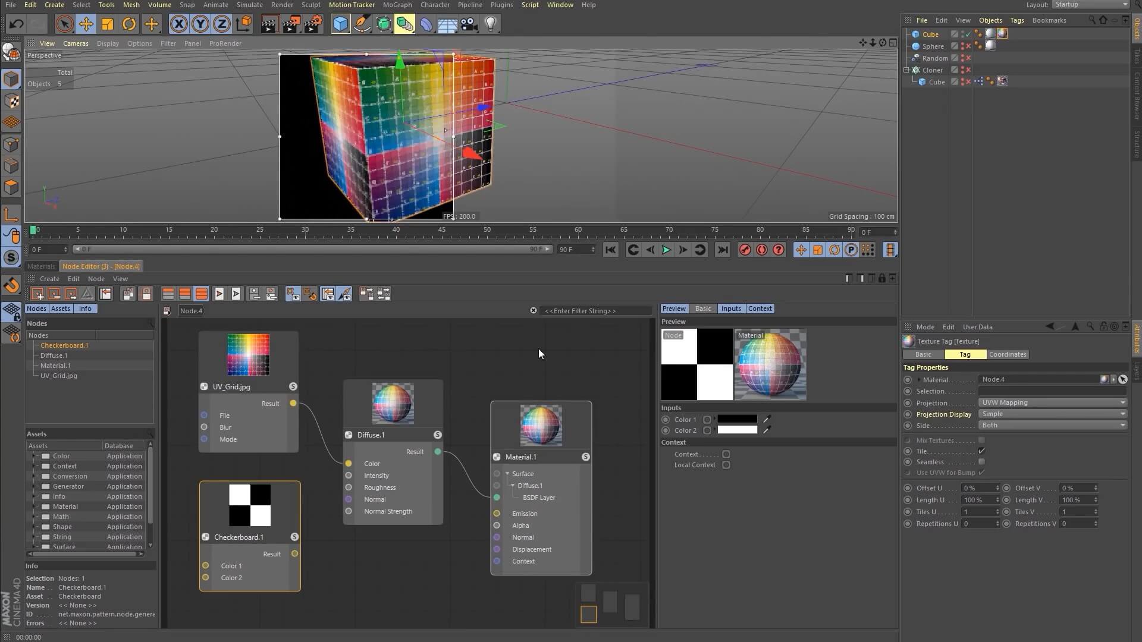Click Go to End of animation button
This screenshot has width=1142, height=642.
[722, 250]
